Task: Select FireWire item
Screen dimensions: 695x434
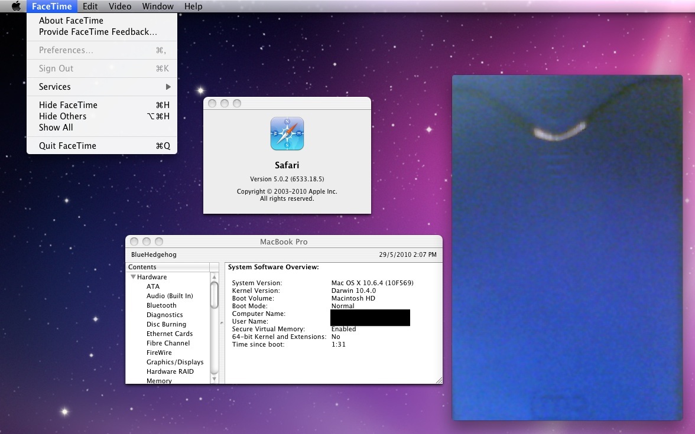Action: 159,353
